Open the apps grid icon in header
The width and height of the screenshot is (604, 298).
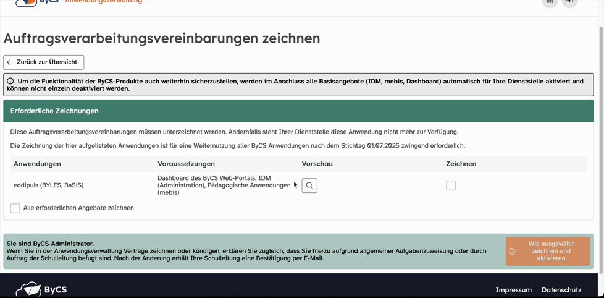coord(550,2)
